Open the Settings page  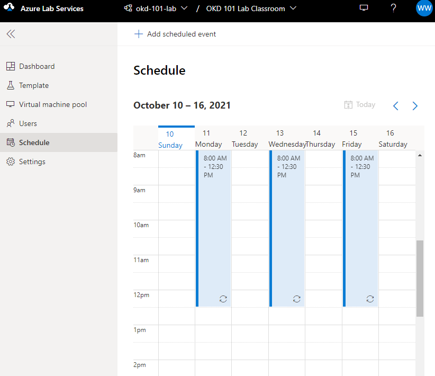click(x=59, y=162)
